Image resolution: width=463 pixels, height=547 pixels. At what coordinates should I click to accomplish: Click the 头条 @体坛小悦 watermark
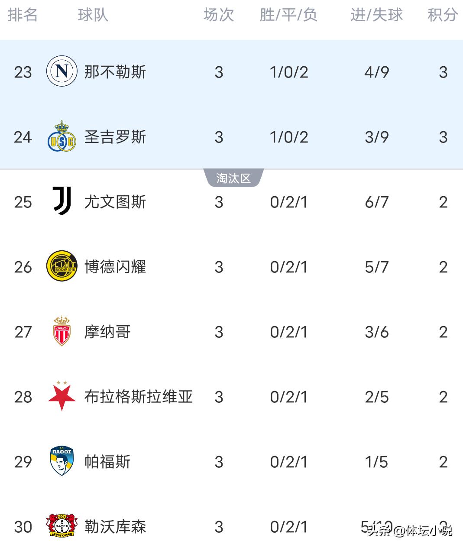(x=410, y=530)
